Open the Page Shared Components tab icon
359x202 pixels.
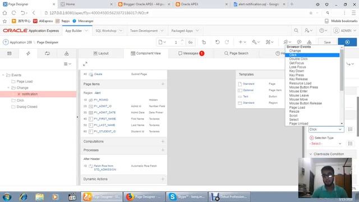pos(66,53)
